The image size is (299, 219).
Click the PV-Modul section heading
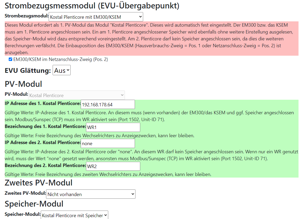click(23, 84)
